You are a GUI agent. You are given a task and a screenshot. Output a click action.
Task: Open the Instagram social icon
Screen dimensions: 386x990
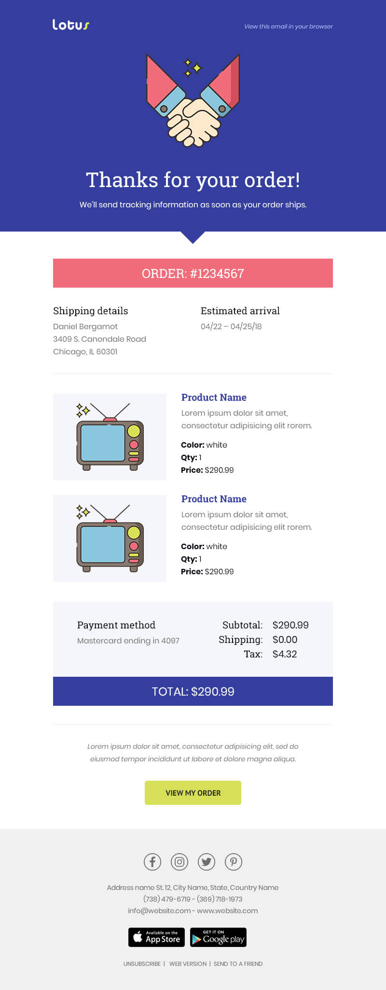[x=179, y=861]
